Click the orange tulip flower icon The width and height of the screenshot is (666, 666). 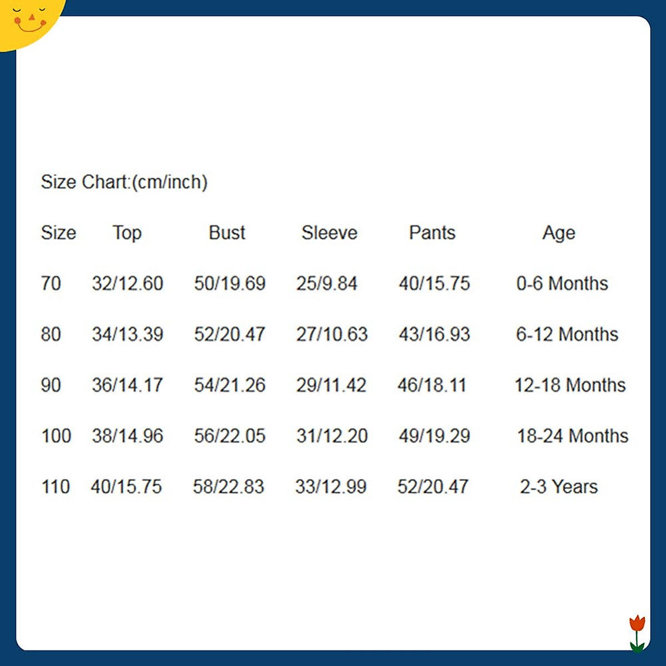637,632
